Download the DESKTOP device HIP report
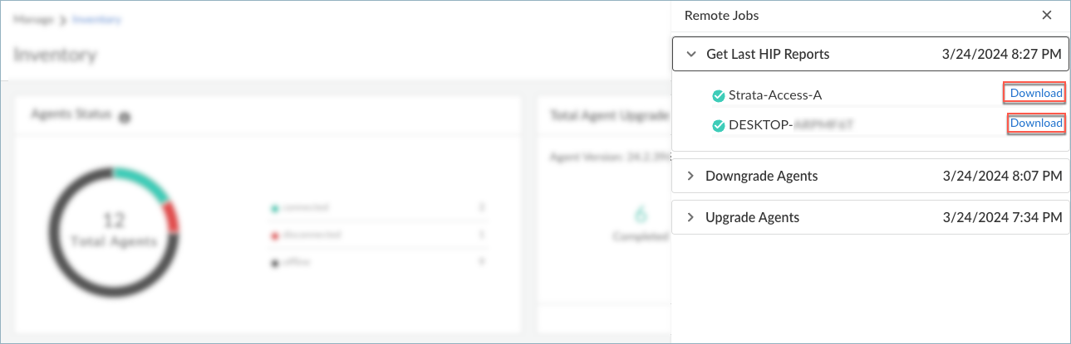Screen dimensions: 1071x344 (x=1035, y=124)
